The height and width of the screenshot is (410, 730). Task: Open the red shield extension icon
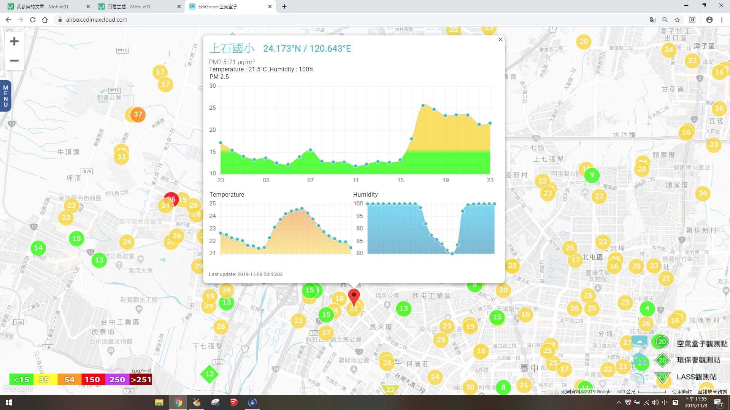692,20
